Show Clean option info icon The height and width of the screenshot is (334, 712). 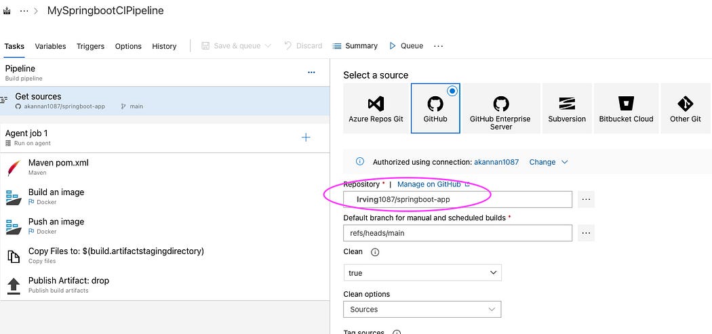click(375, 252)
